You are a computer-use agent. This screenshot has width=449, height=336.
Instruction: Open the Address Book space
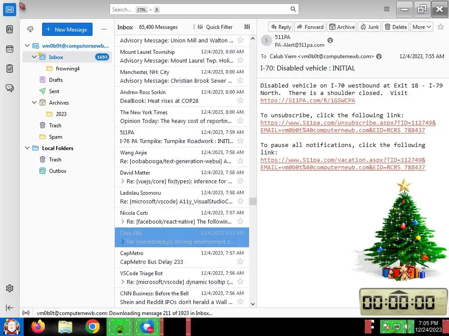pos(10,29)
